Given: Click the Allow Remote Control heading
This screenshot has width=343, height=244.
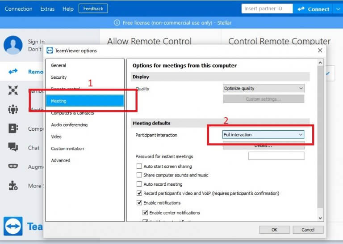Looking at the screenshot, I should [150, 41].
